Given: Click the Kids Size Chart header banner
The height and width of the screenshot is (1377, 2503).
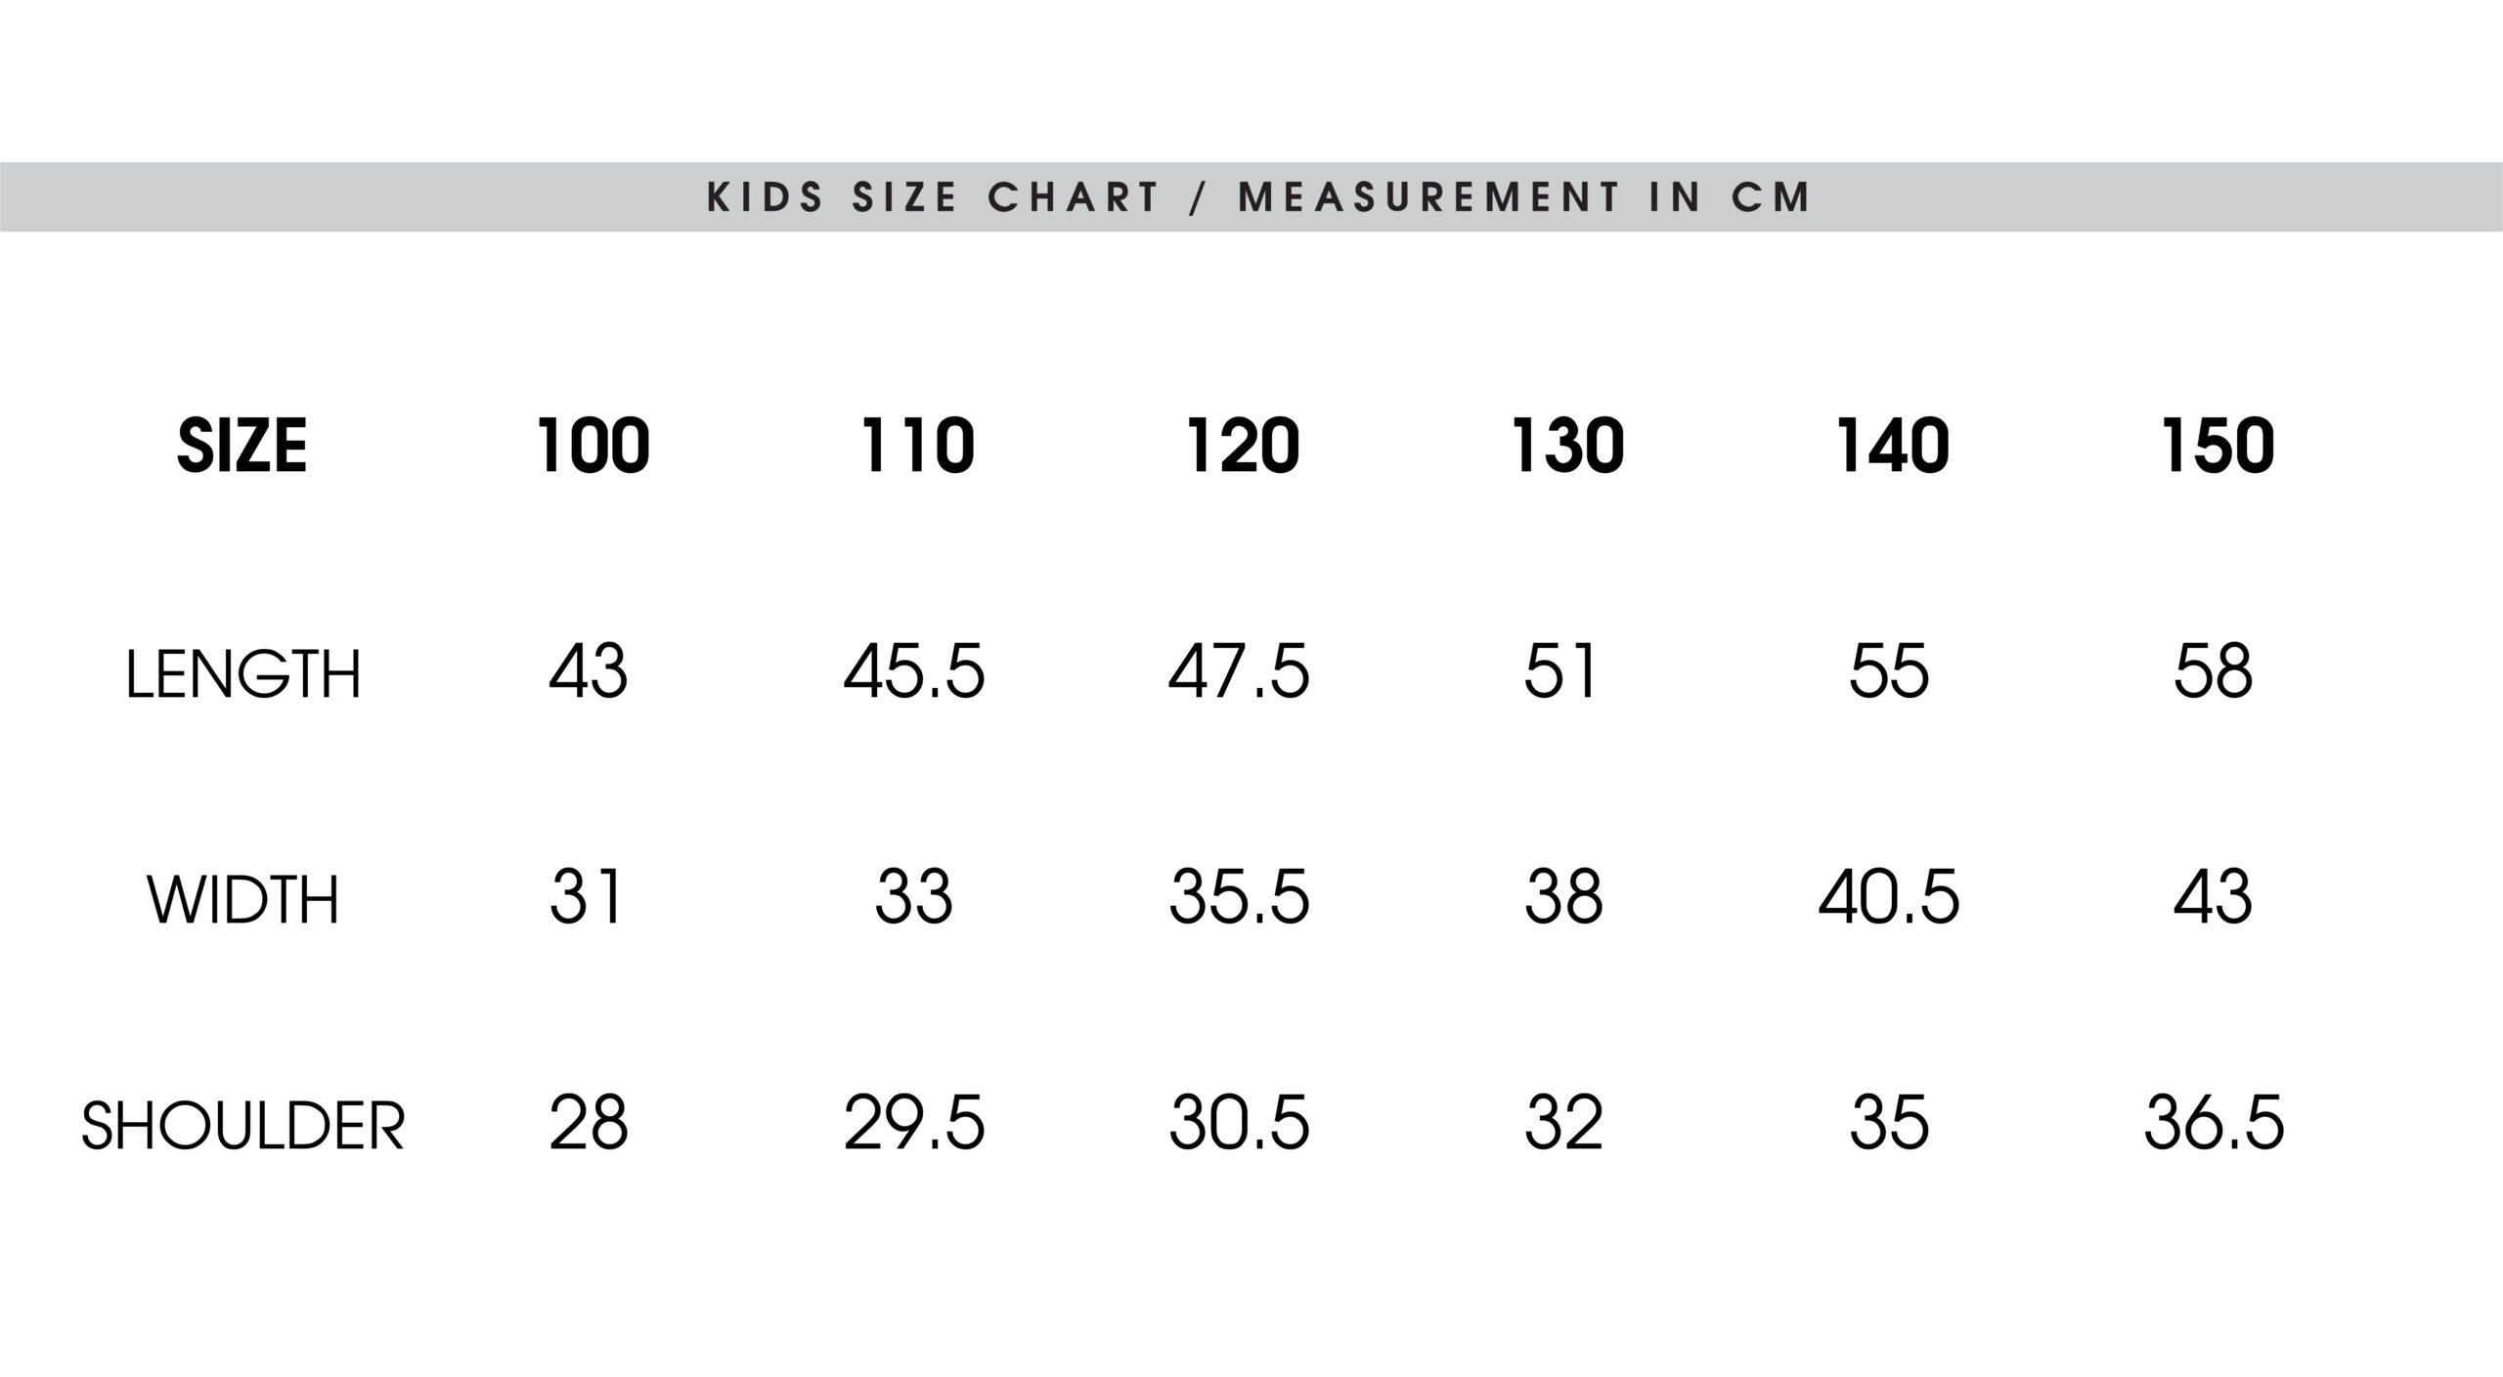Looking at the screenshot, I should pyautogui.click(x=1251, y=196).
